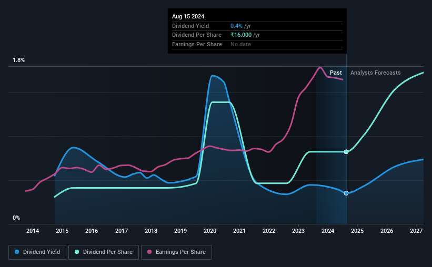Click the 2017 x-axis label
Image resolution: width=432 pixels, height=267 pixels.
pyautogui.click(x=122, y=231)
